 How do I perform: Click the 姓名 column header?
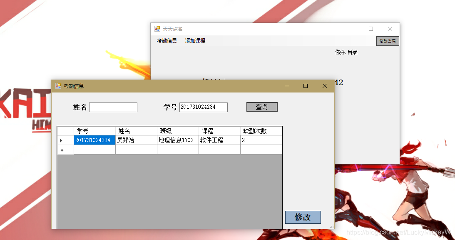pos(137,131)
